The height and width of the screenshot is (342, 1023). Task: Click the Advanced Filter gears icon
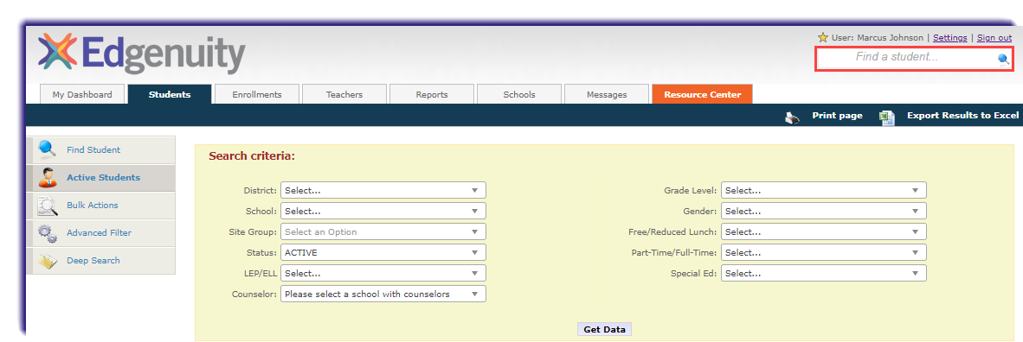click(47, 233)
